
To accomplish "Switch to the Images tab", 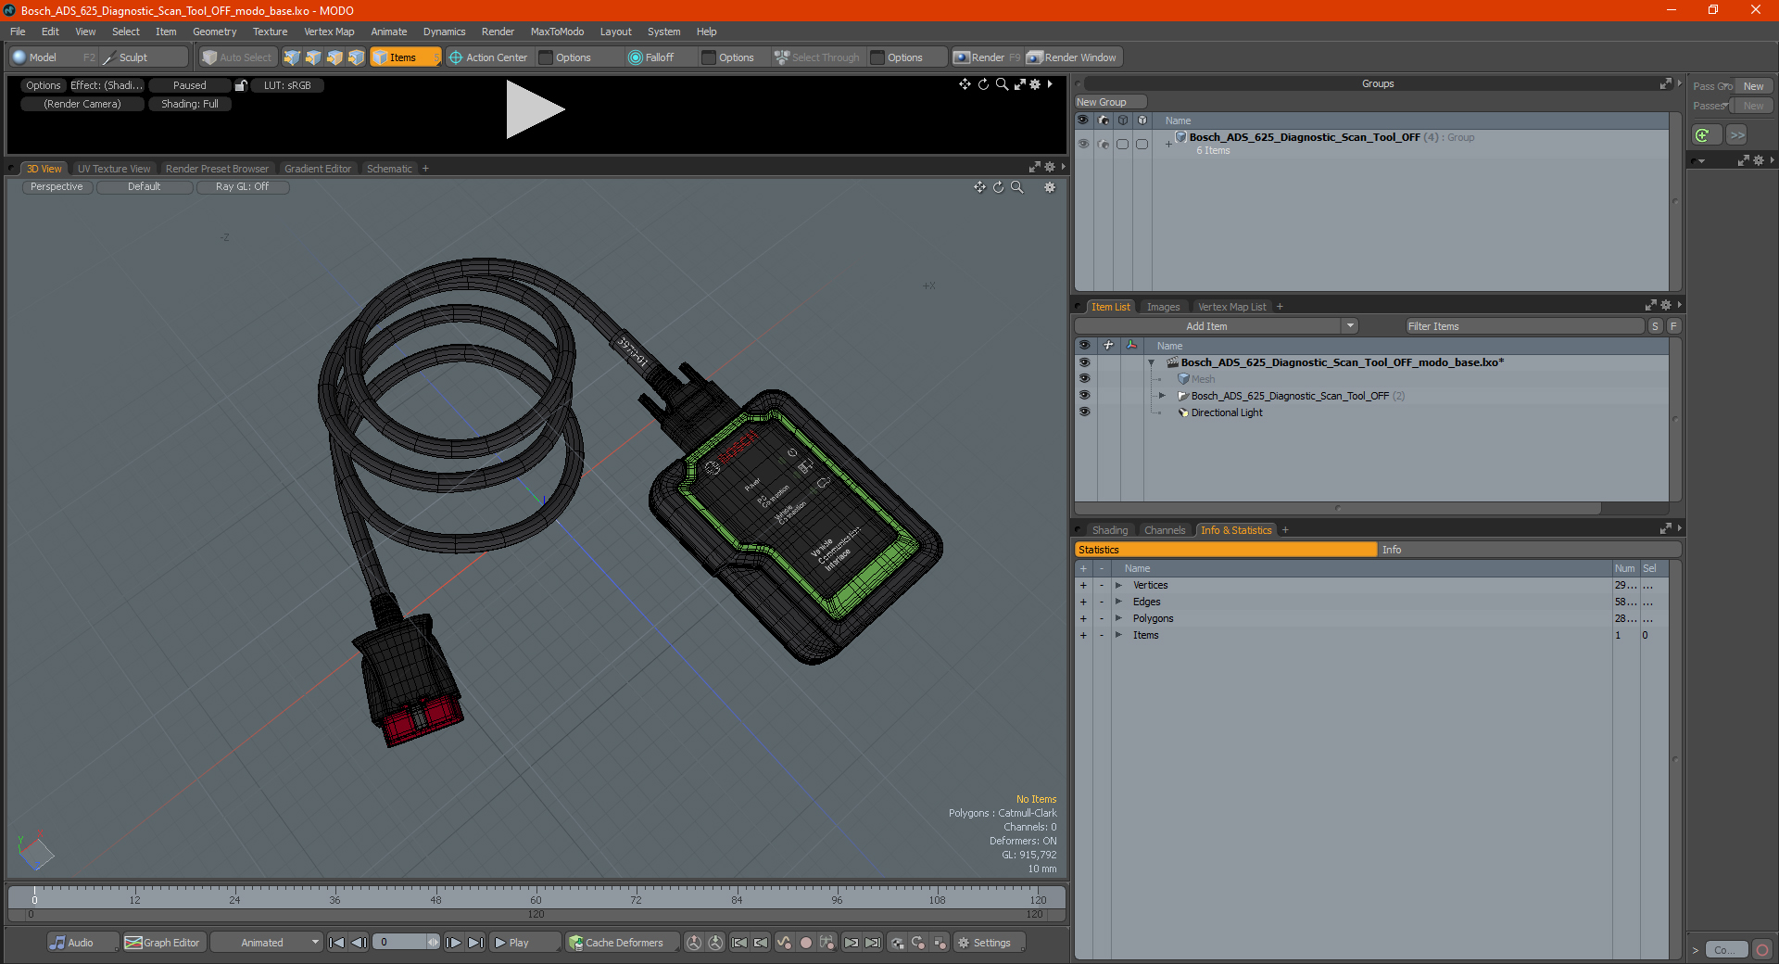I will 1163,307.
